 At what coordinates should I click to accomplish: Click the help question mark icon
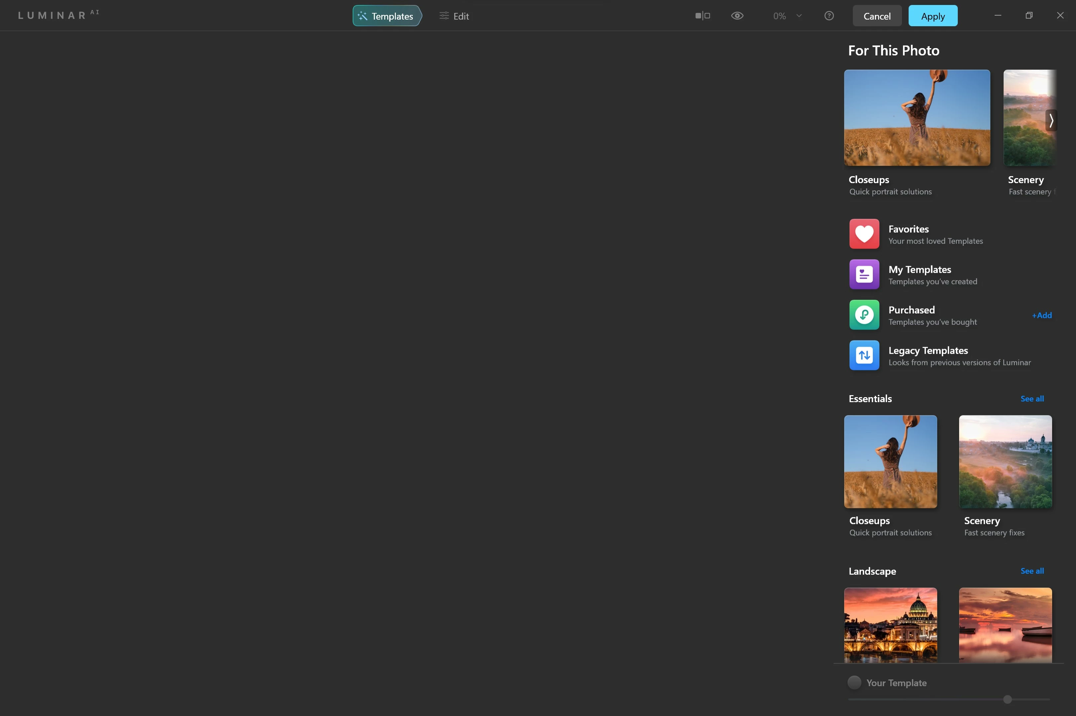pyautogui.click(x=829, y=16)
